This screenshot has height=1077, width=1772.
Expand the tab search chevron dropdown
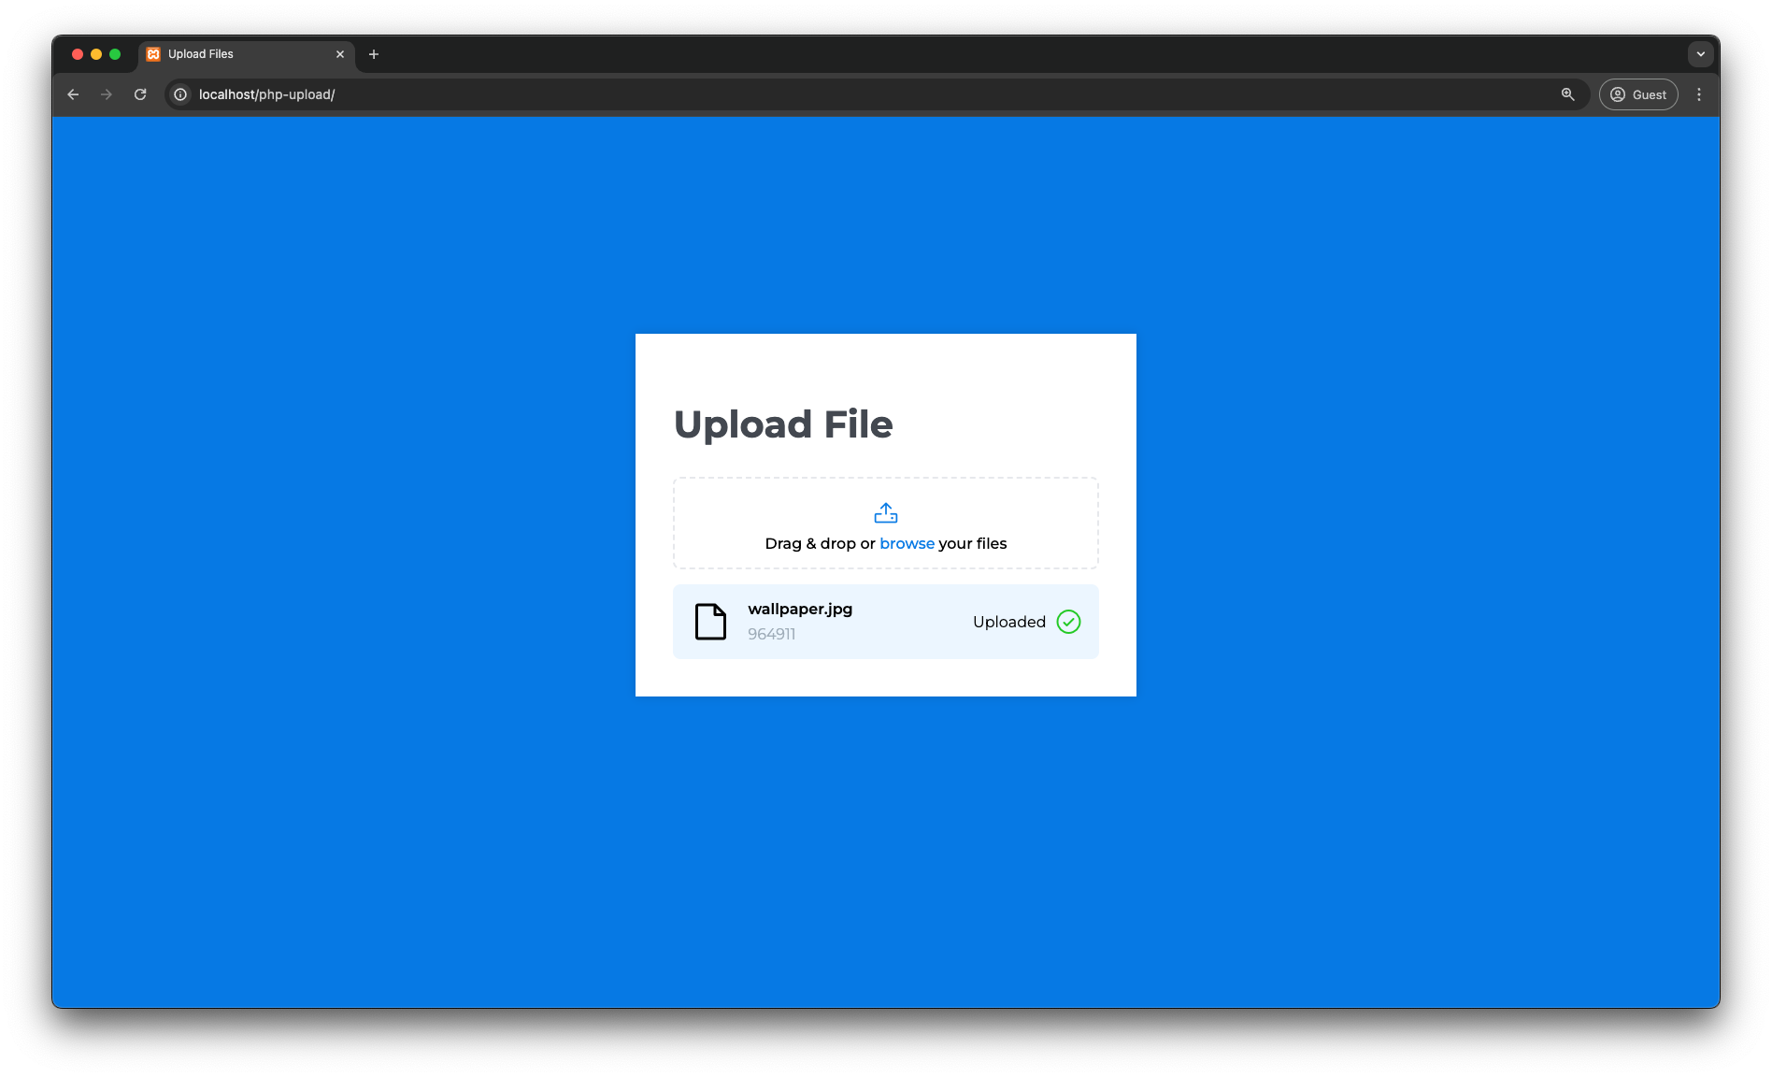tap(1700, 54)
